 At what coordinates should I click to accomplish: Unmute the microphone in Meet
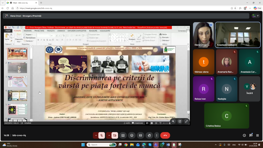[102, 135]
